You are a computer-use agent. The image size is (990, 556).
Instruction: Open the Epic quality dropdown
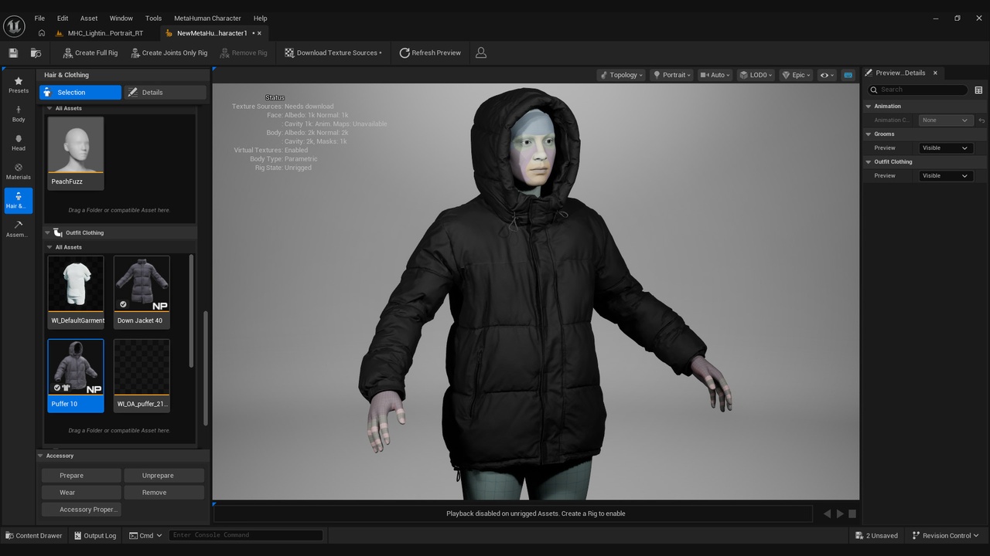coord(796,75)
